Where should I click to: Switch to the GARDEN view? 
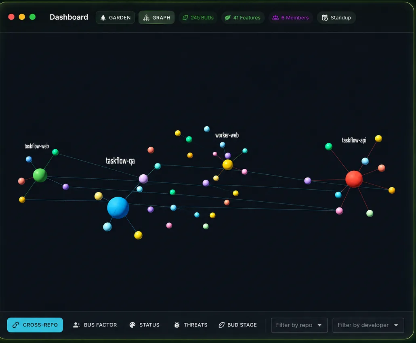click(x=115, y=17)
